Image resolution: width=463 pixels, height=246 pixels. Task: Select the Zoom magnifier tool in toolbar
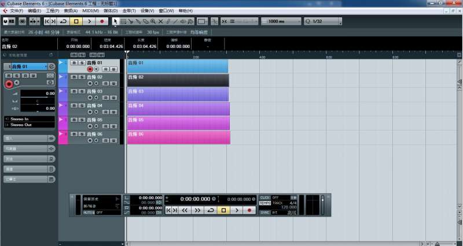(153, 21)
